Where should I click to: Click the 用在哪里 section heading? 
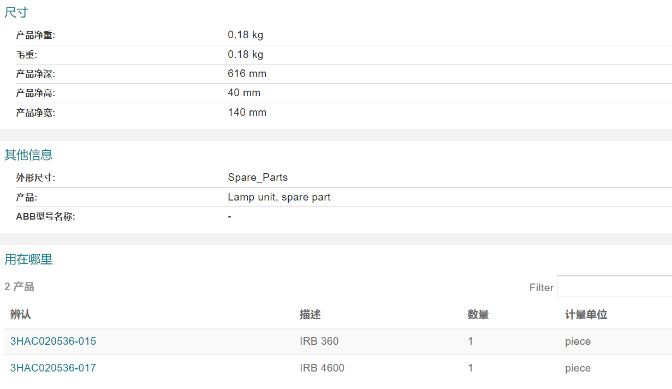[28, 260]
